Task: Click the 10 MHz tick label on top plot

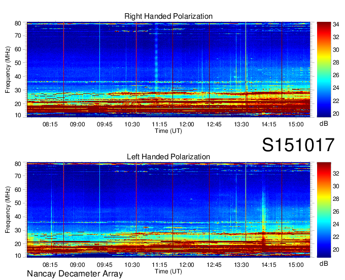Action: pos(18,115)
